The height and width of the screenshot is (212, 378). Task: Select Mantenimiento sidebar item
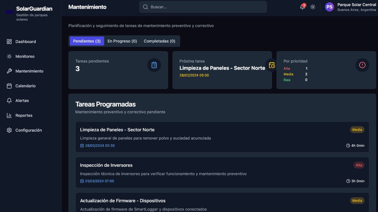pos(31,71)
